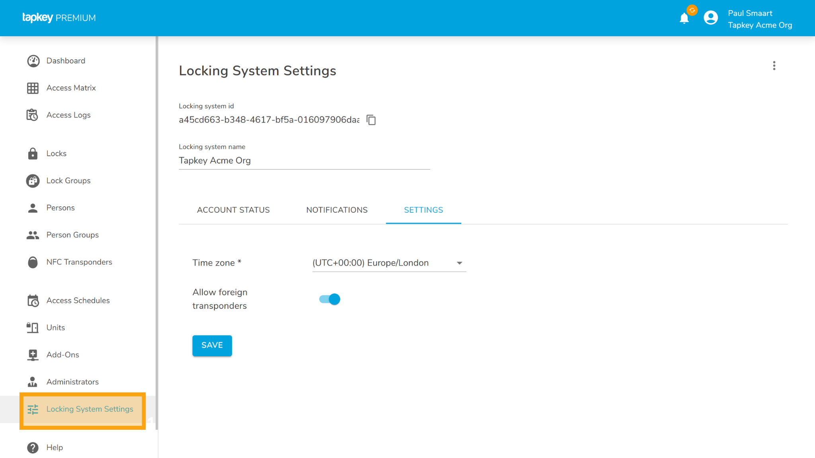
Task: Go to Access Schedules
Action: [x=78, y=301]
